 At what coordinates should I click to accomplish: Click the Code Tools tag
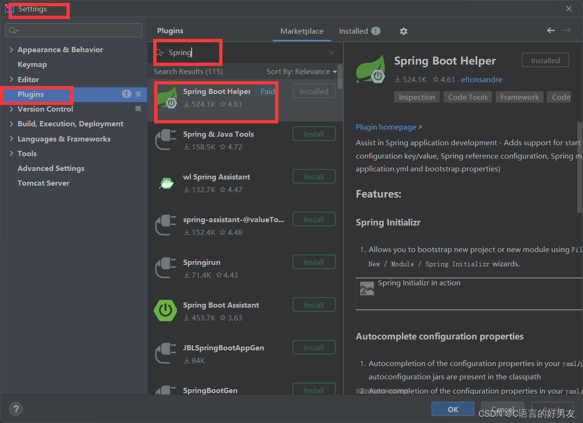(468, 97)
